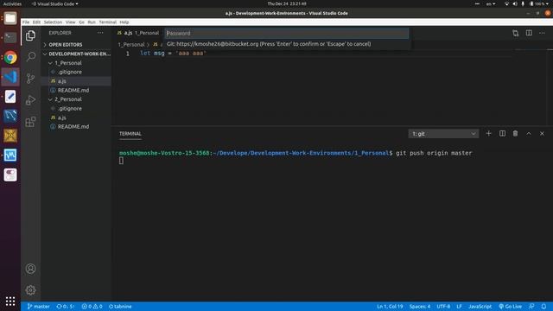This screenshot has height=311, width=553.
Task: Click UTF-8 encoding status item
Action: click(x=443, y=307)
